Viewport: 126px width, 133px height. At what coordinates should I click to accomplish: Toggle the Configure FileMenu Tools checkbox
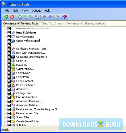pyautogui.click(x=9, y=49)
